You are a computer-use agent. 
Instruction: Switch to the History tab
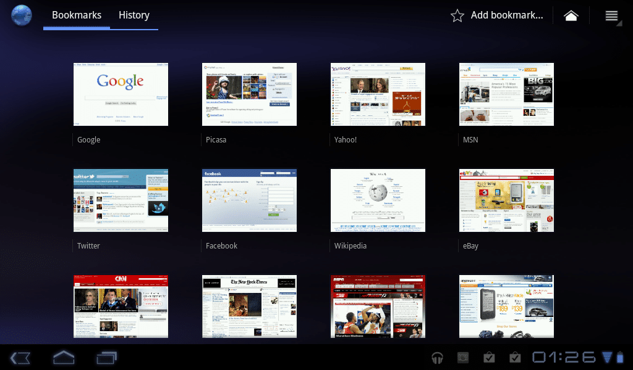134,15
